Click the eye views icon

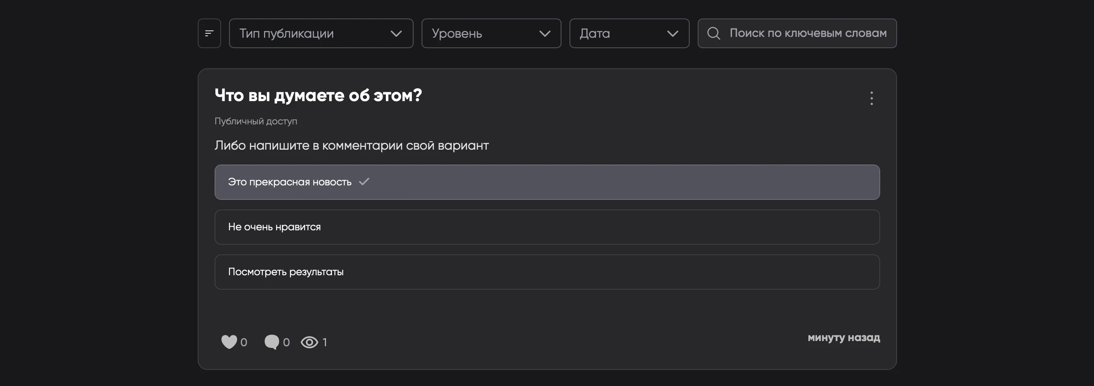(309, 342)
